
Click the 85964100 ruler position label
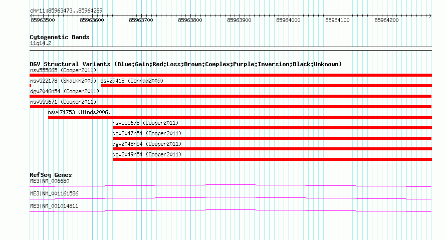[x=337, y=20]
